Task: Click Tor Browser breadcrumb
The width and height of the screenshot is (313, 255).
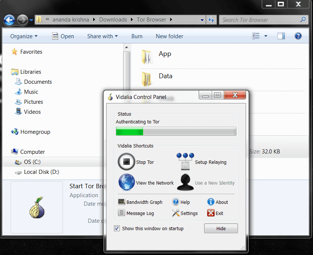Action: 151,20
